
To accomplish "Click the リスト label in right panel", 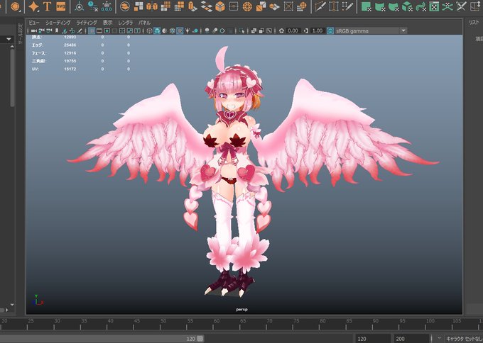I will point(474,22).
